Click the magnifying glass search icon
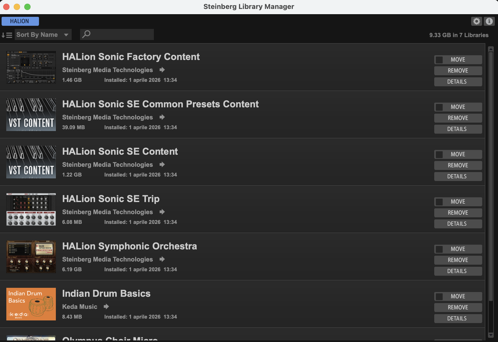The height and width of the screenshot is (342, 498). (86, 34)
